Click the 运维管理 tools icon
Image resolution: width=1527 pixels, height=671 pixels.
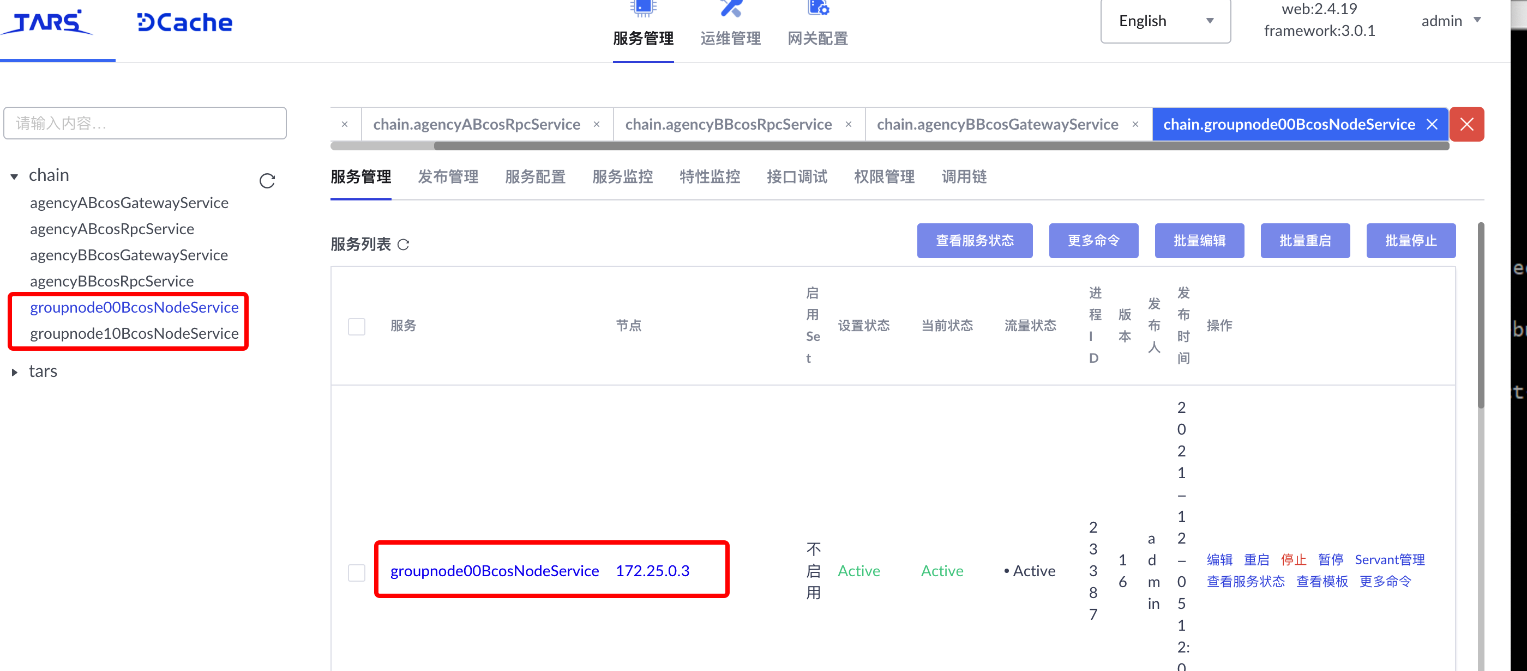[731, 8]
